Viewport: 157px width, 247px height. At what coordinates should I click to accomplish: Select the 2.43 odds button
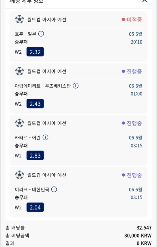(35, 104)
